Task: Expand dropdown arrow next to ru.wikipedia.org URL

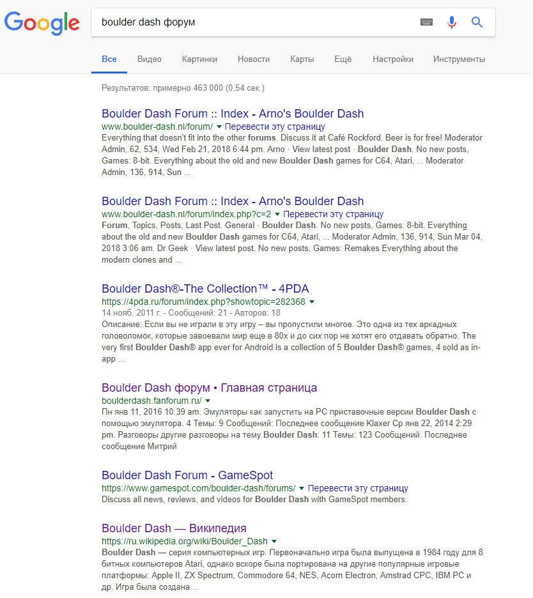Action: click(274, 542)
